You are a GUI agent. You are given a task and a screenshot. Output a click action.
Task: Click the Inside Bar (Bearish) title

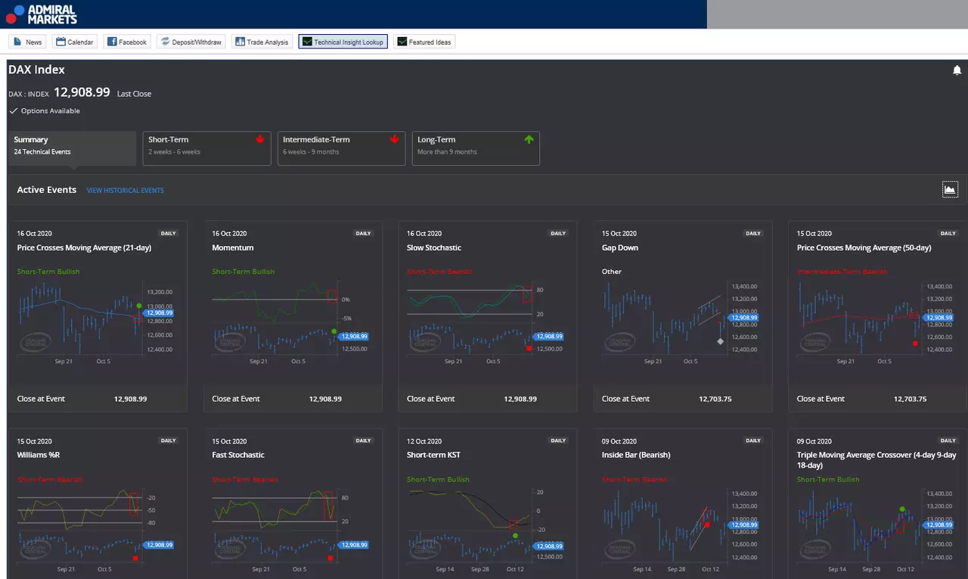click(x=636, y=455)
